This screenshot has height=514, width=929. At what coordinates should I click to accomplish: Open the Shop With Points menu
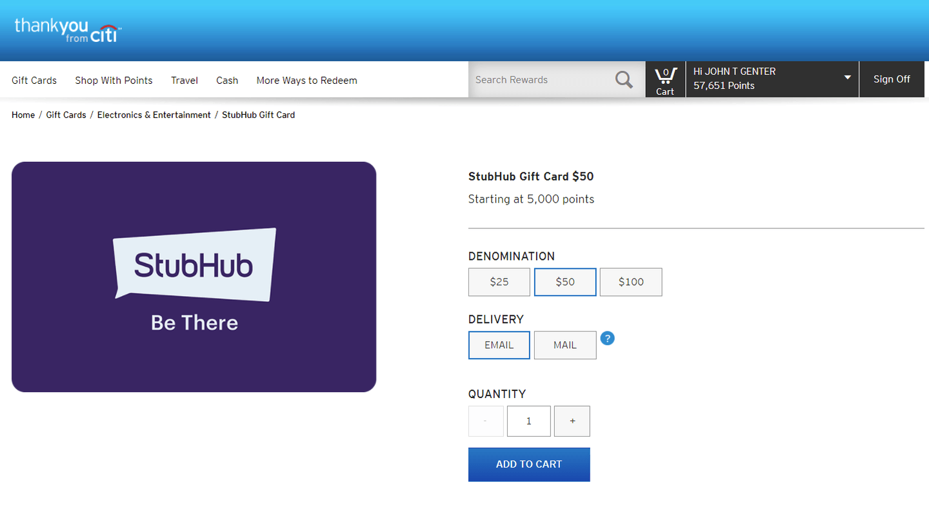(x=114, y=81)
